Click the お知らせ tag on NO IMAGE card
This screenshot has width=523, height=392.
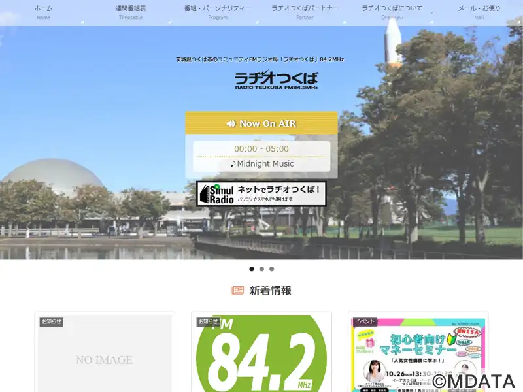(52, 321)
